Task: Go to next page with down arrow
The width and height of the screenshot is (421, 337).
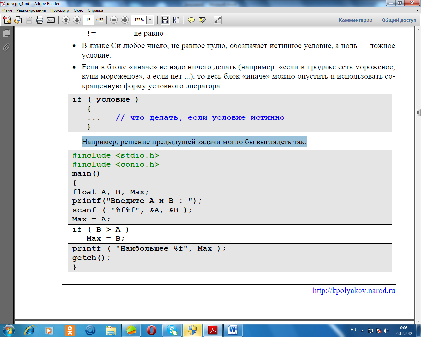Action: [77, 20]
